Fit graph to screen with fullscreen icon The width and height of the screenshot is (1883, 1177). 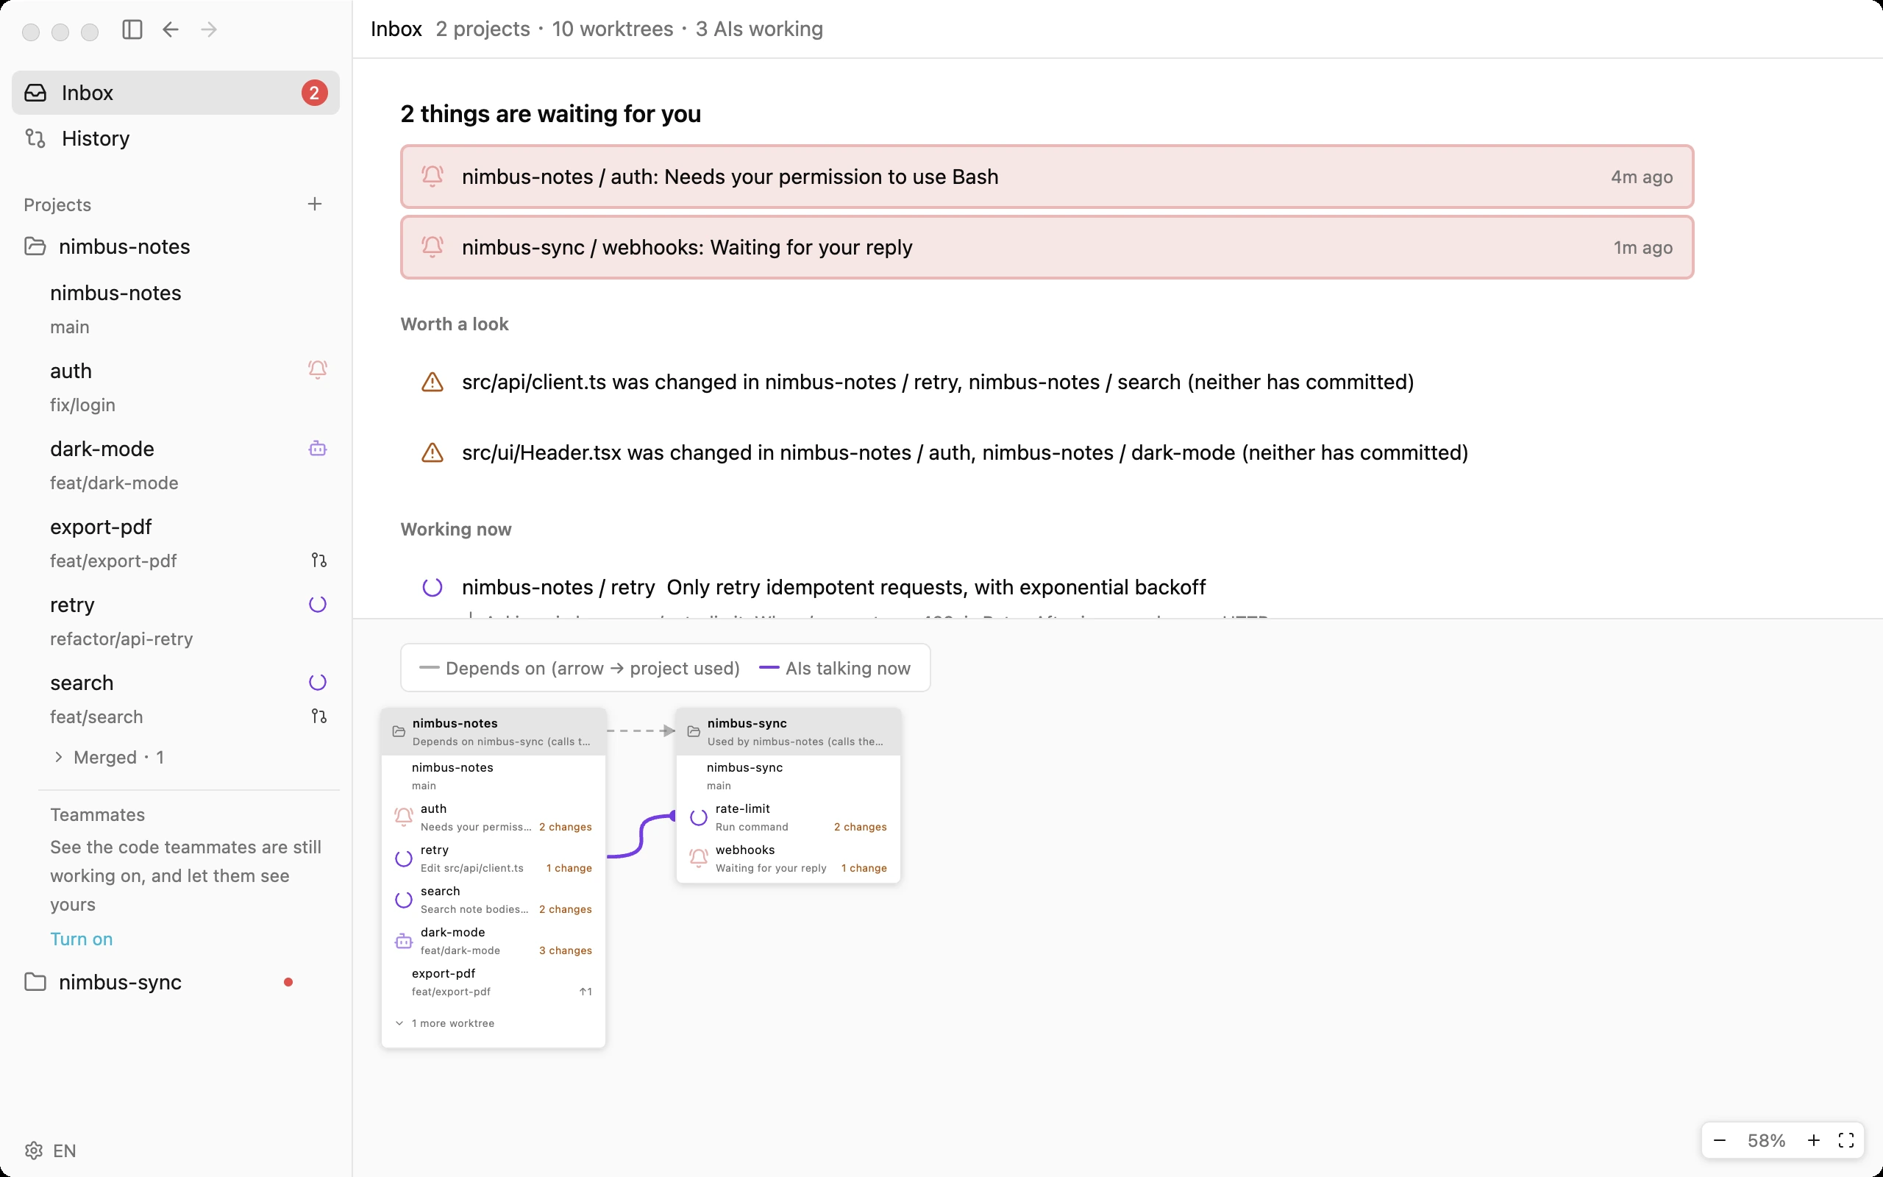(1846, 1140)
